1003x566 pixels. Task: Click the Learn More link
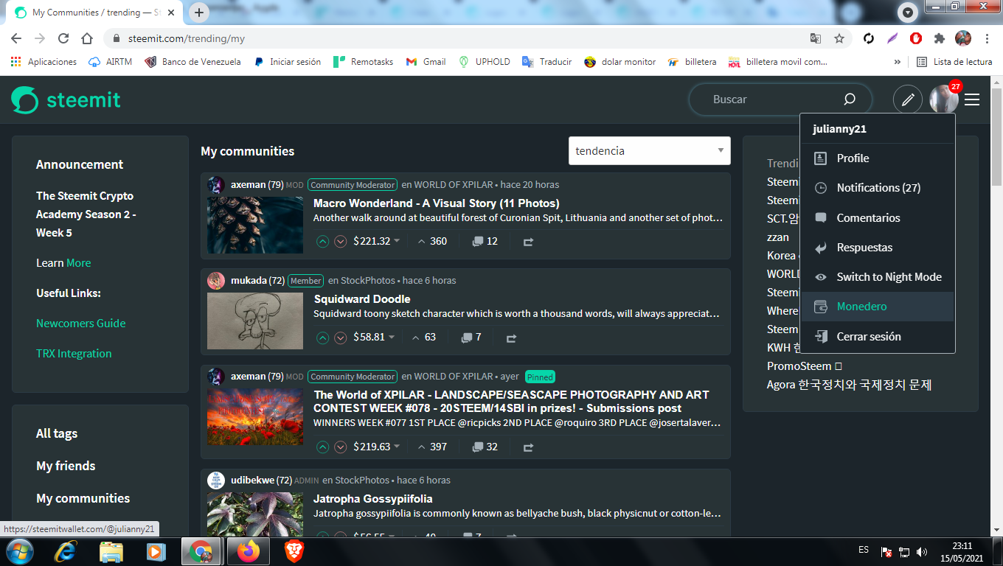79,263
